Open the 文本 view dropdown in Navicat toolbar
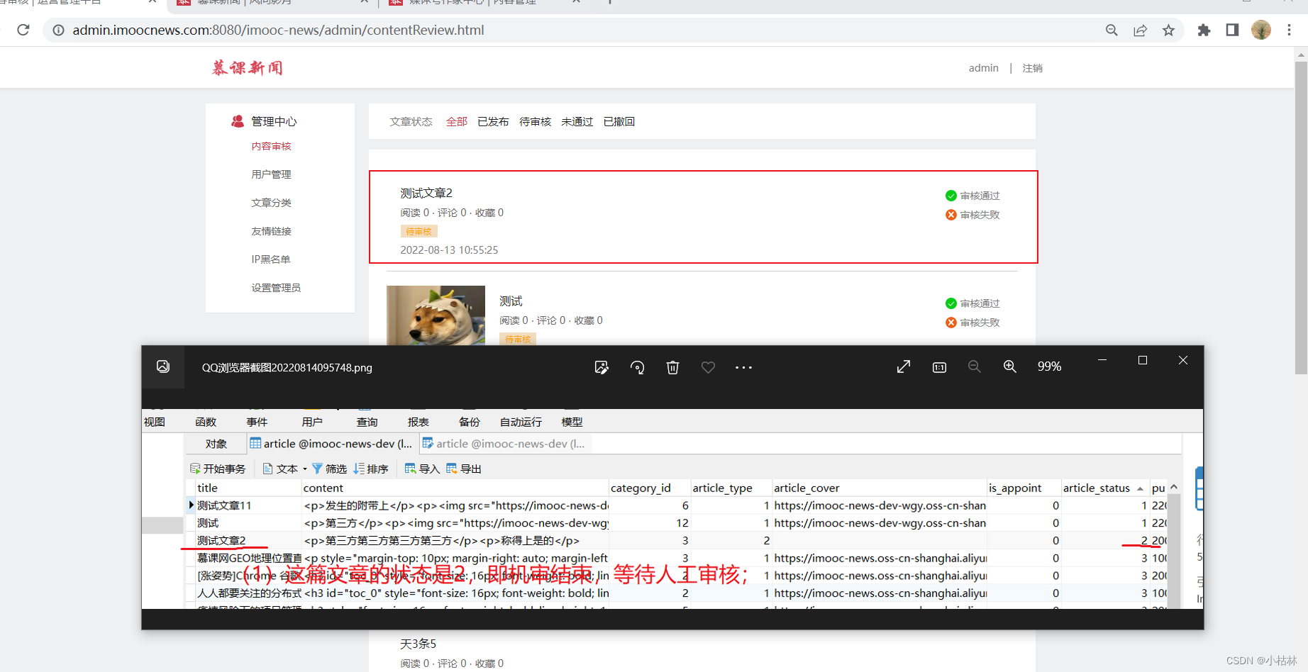 (x=282, y=468)
